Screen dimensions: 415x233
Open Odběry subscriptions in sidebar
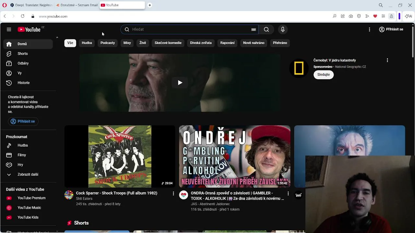click(x=28, y=63)
